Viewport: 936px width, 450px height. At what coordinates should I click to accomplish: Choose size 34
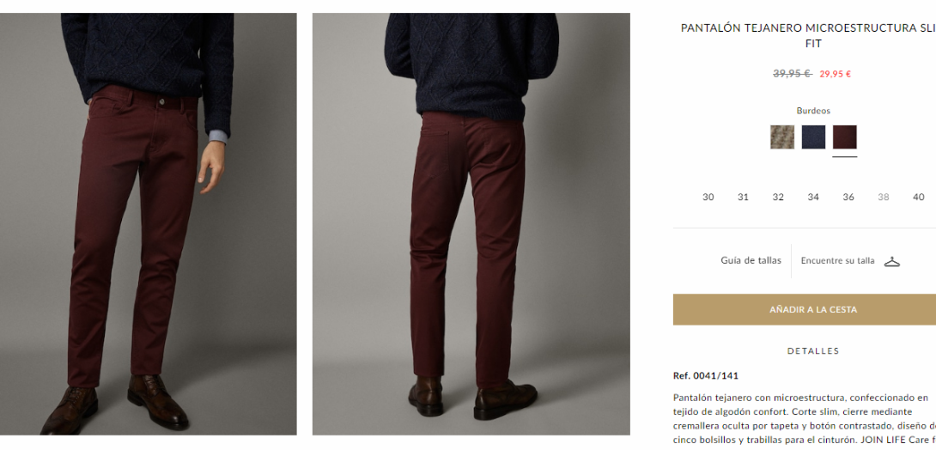pyautogui.click(x=813, y=197)
